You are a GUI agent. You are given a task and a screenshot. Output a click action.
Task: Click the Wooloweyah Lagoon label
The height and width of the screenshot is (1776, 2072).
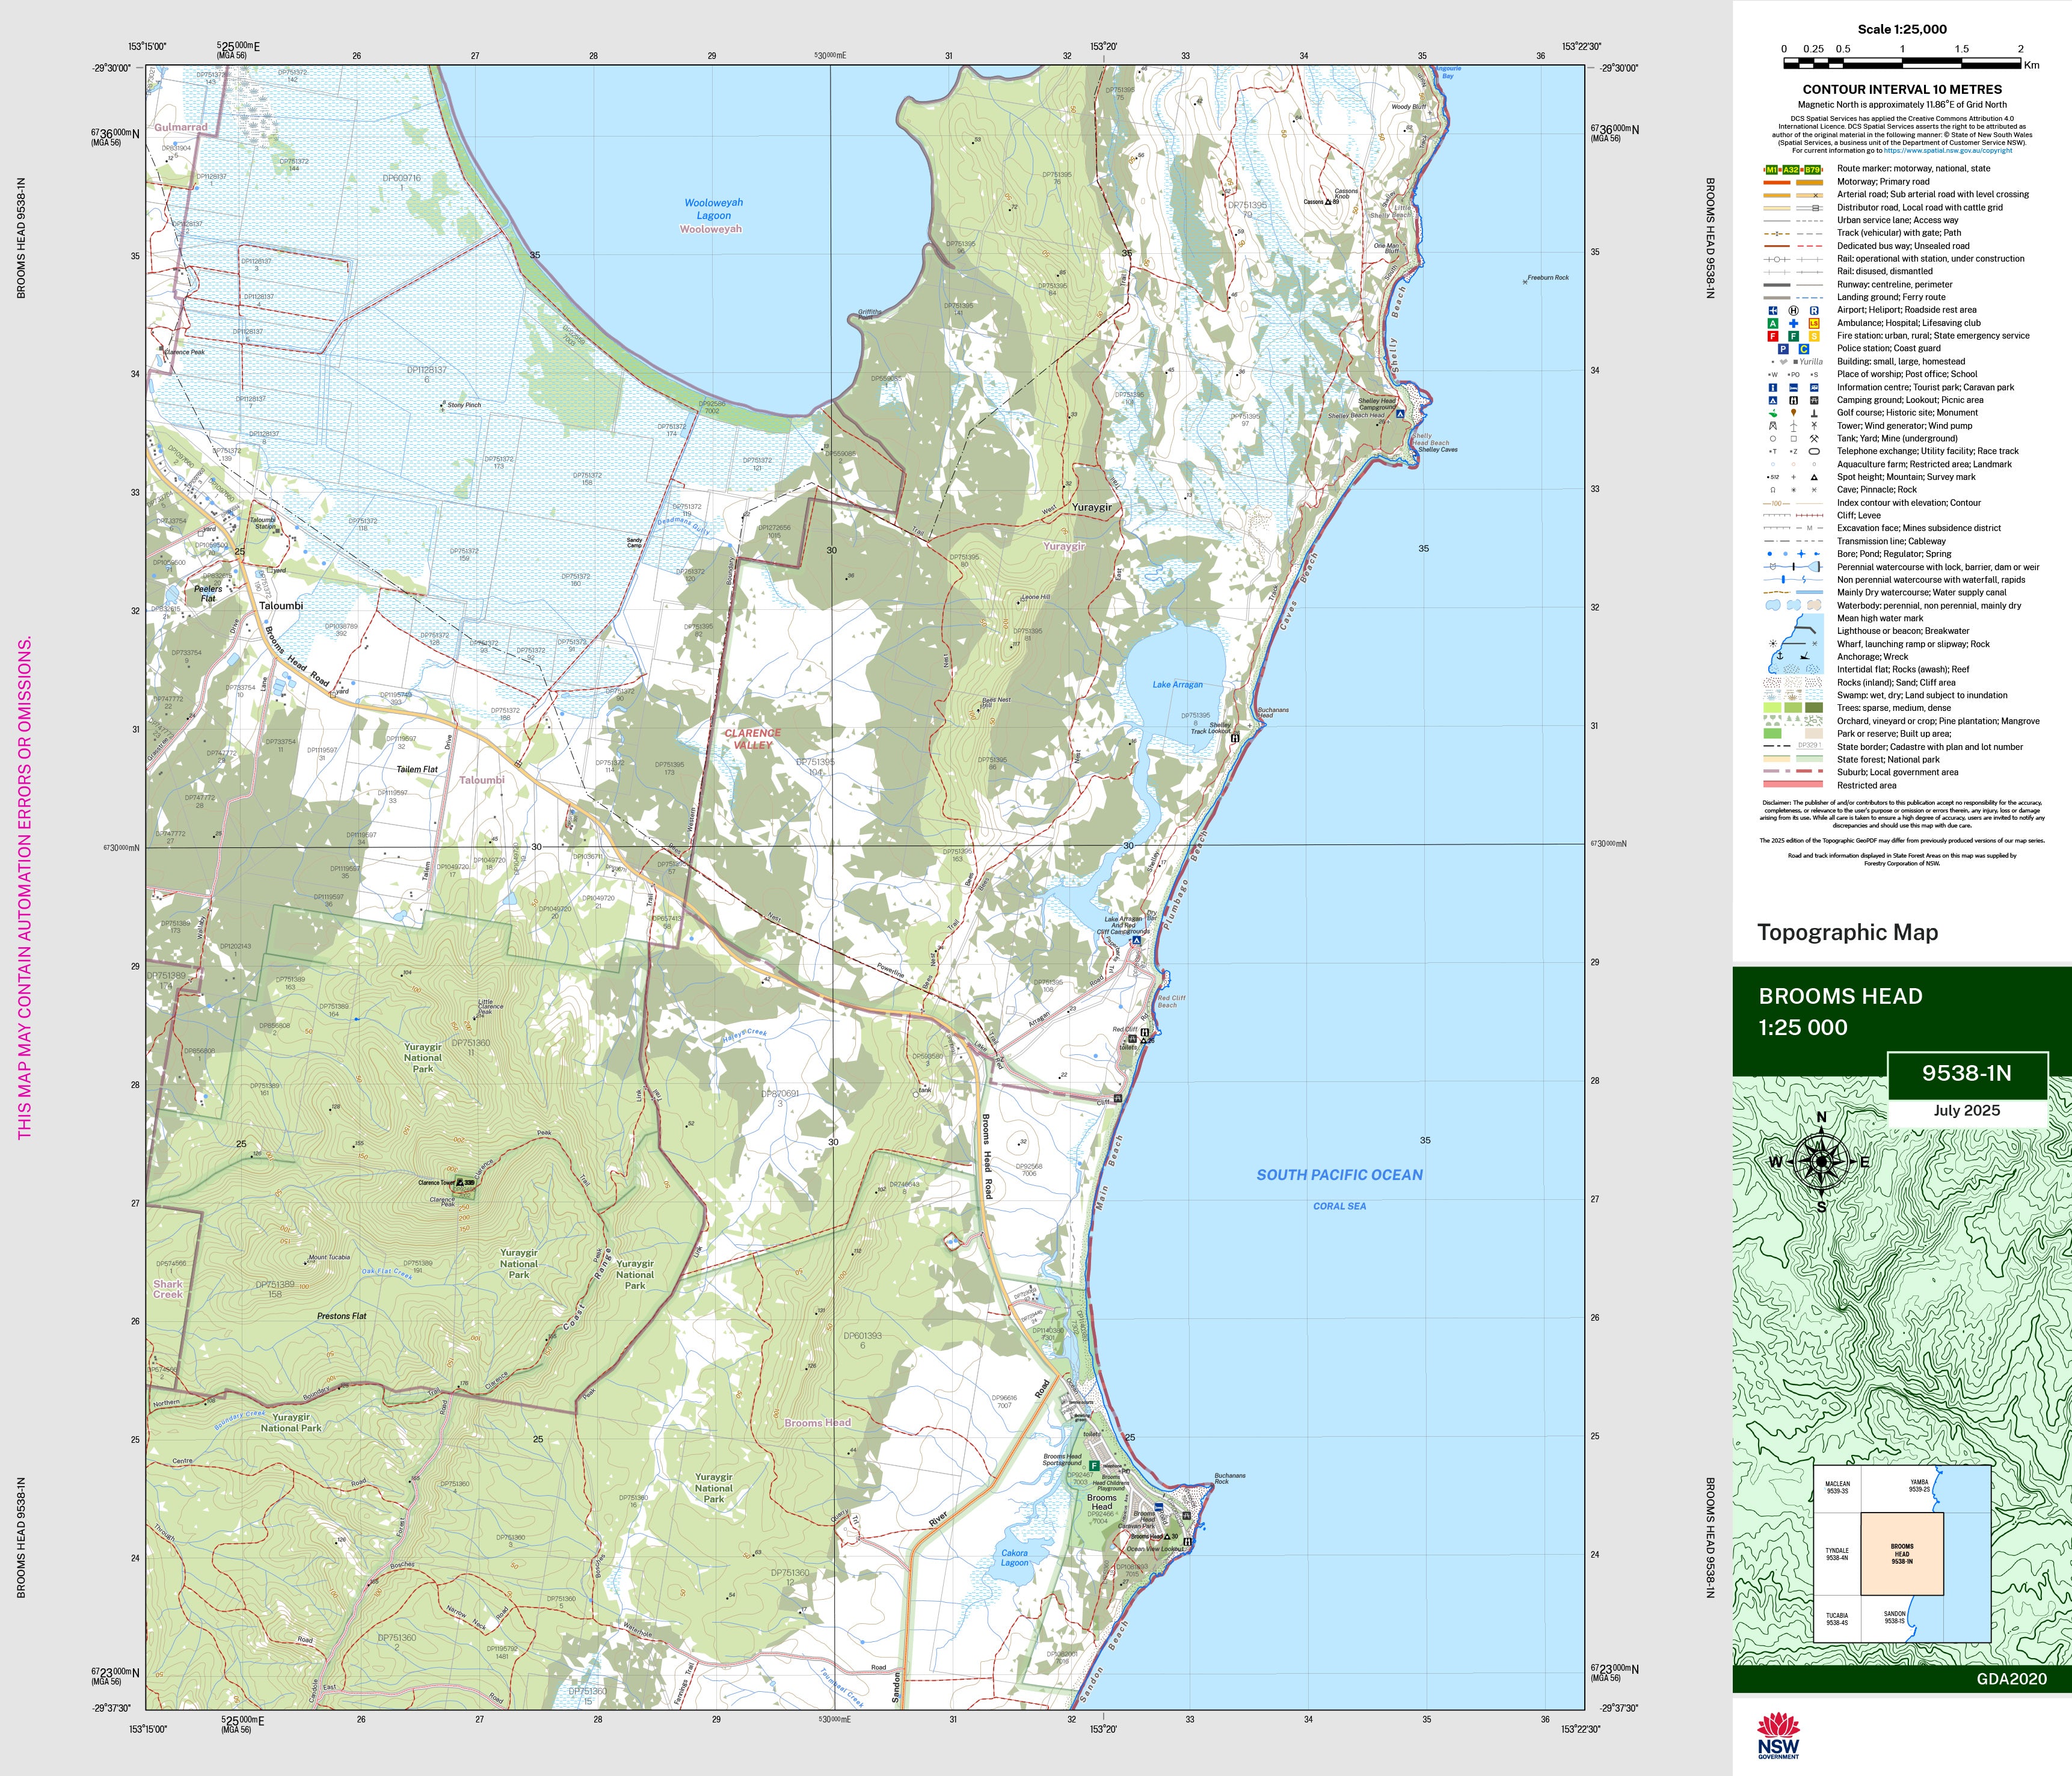pyautogui.click(x=713, y=209)
